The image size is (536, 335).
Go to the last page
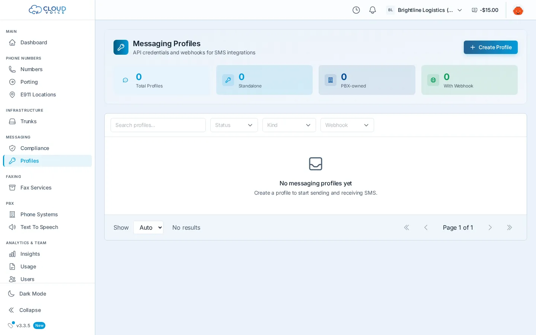(510, 227)
